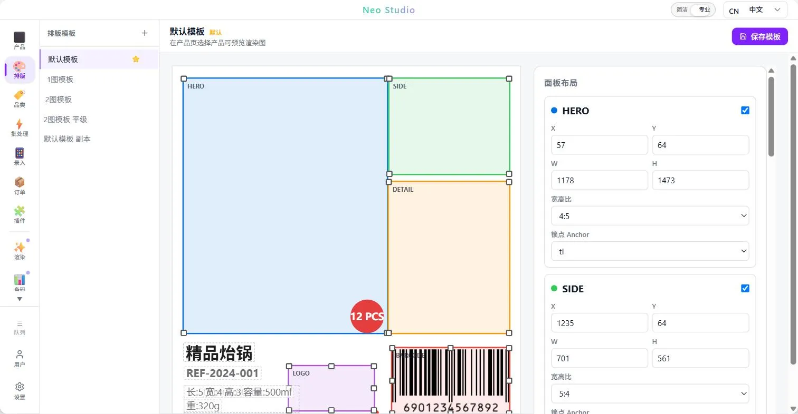Open the 产品 products sidebar icon

click(20, 41)
